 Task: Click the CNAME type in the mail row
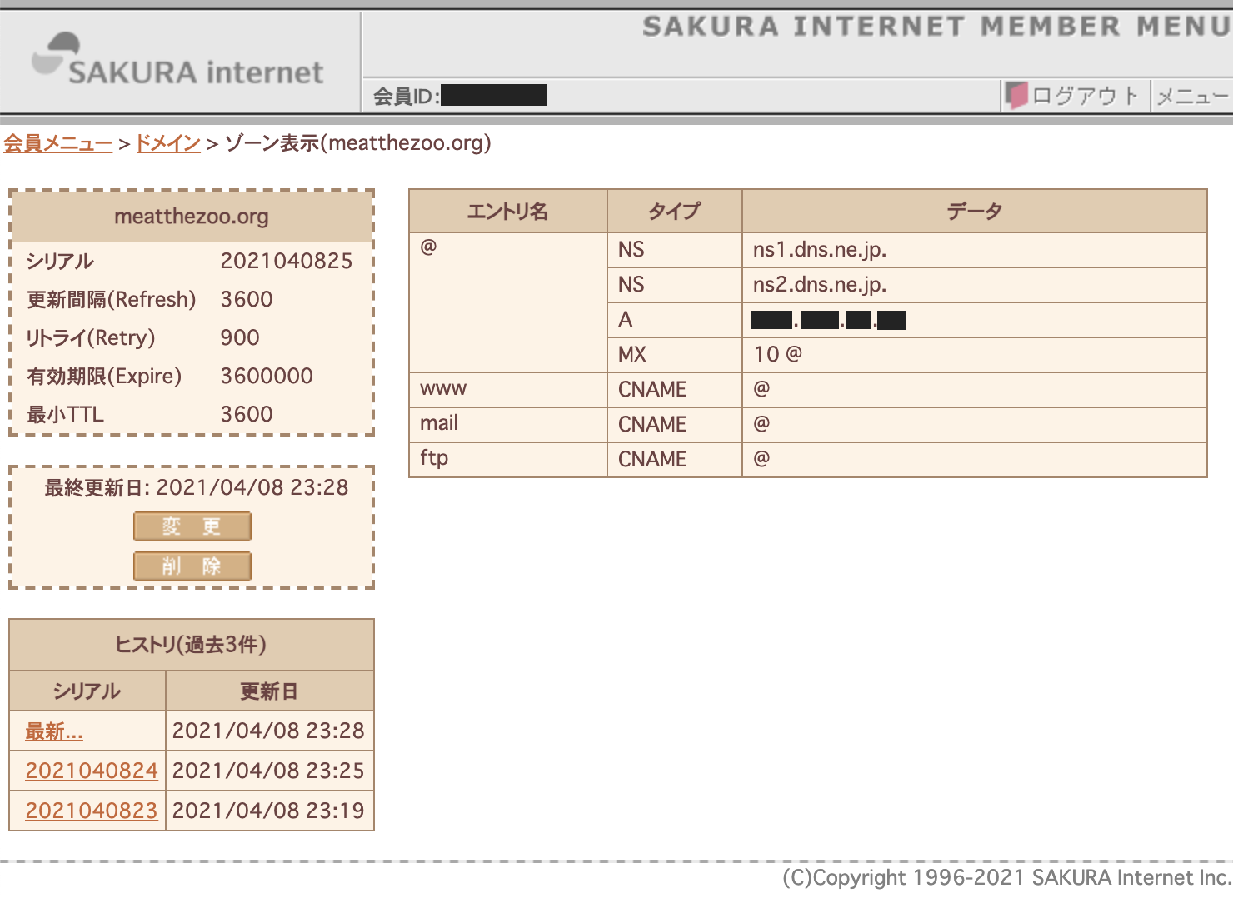click(x=652, y=425)
